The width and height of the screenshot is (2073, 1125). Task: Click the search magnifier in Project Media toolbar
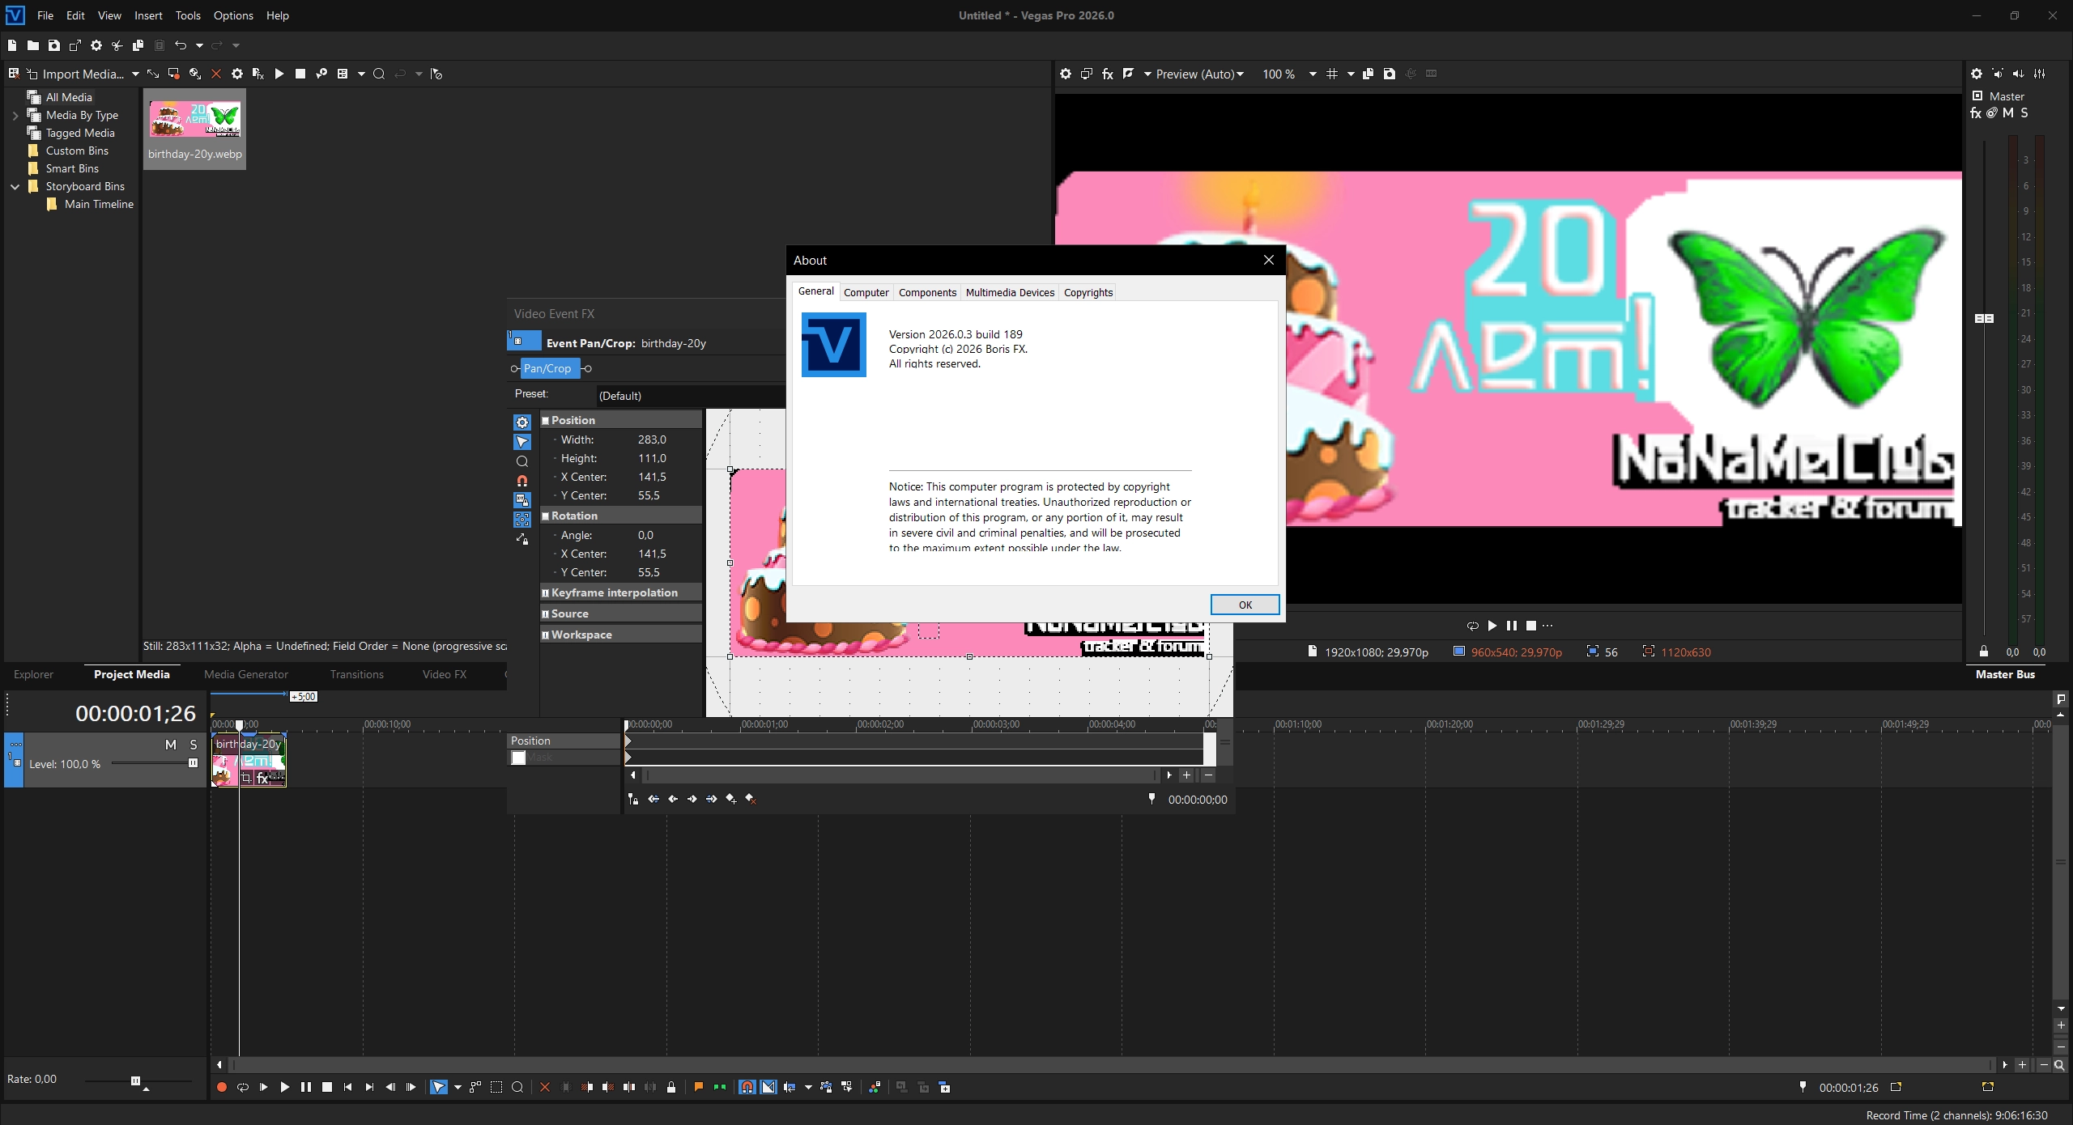pyautogui.click(x=378, y=74)
